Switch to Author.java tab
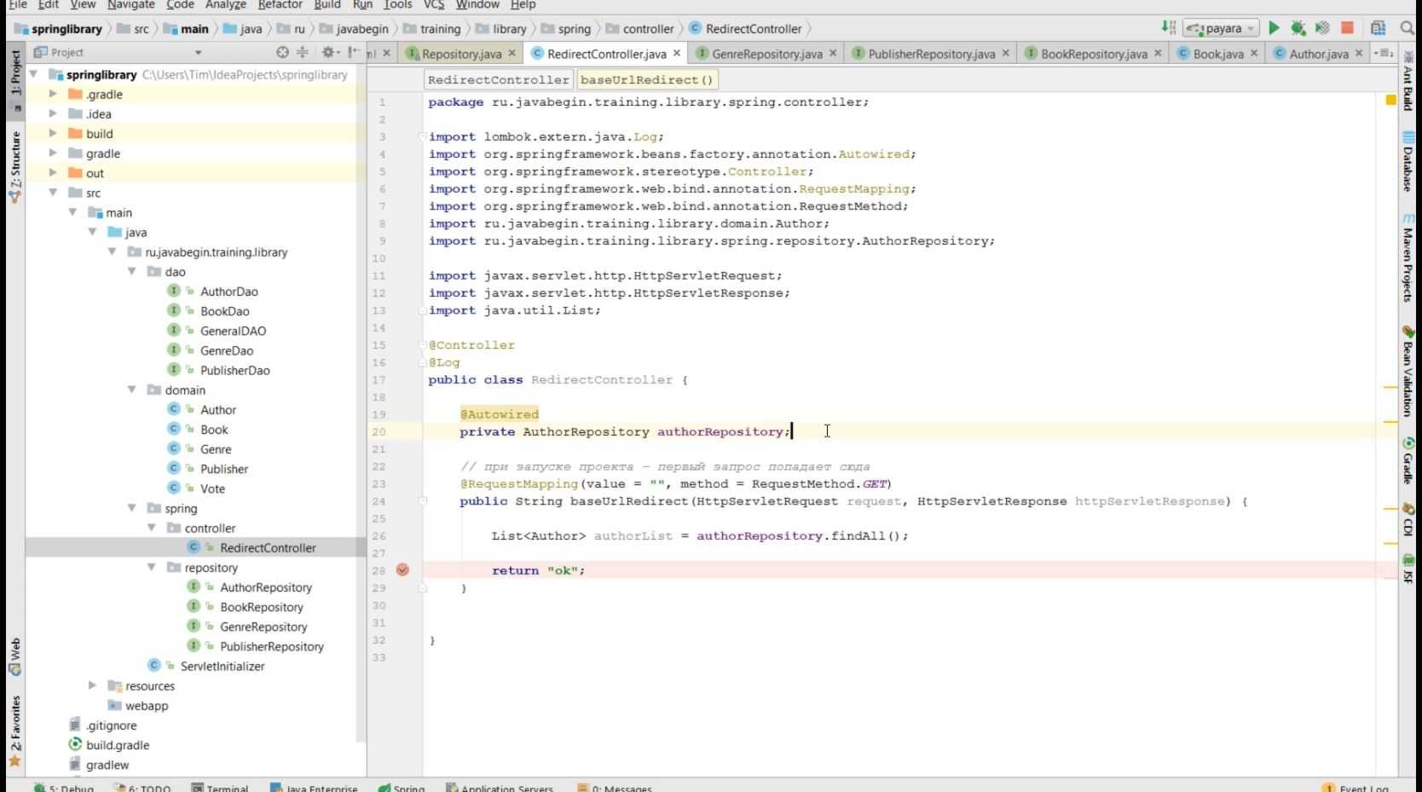The width and height of the screenshot is (1422, 792). [x=1319, y=54]
